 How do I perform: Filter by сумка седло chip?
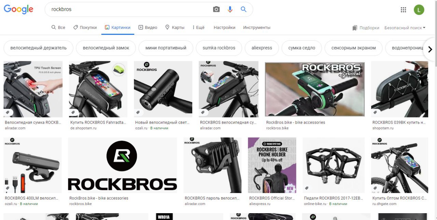tap(302, 48)
